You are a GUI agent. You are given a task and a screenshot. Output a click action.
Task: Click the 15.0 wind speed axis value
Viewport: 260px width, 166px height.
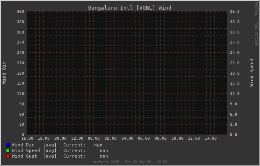[x=235, y=83]
